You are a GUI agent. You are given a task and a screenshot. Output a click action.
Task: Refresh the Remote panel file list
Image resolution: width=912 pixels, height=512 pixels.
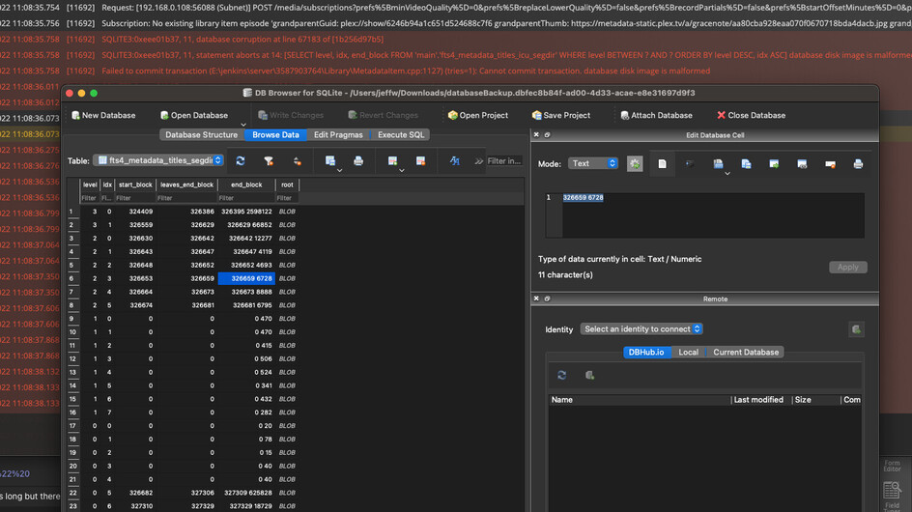561,375
